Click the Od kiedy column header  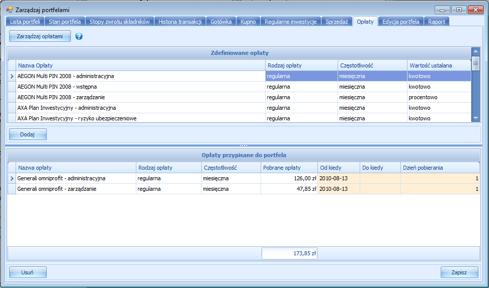339,168
